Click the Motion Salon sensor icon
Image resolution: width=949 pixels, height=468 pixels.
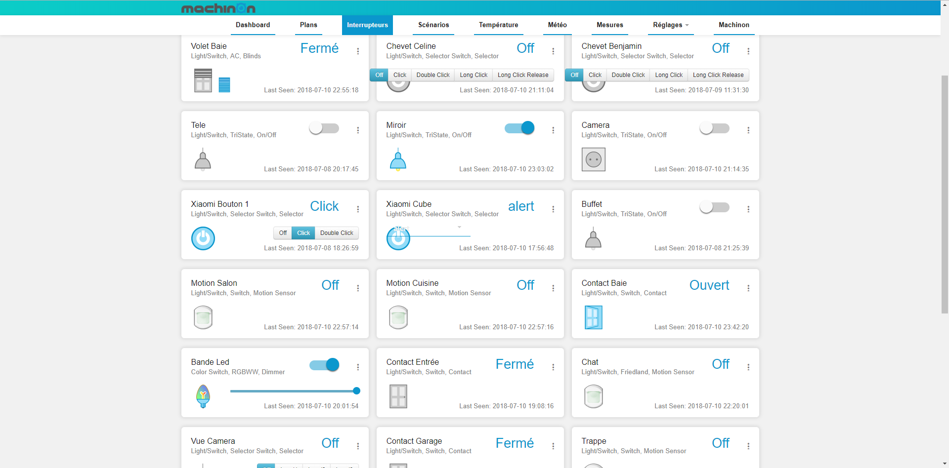(203, 317)
